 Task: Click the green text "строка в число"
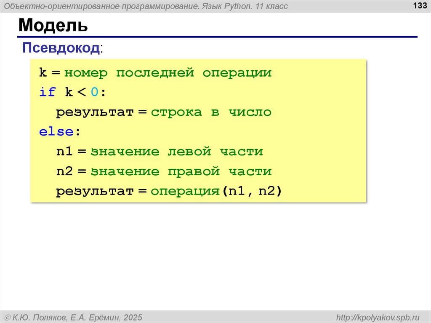[211, 112]
